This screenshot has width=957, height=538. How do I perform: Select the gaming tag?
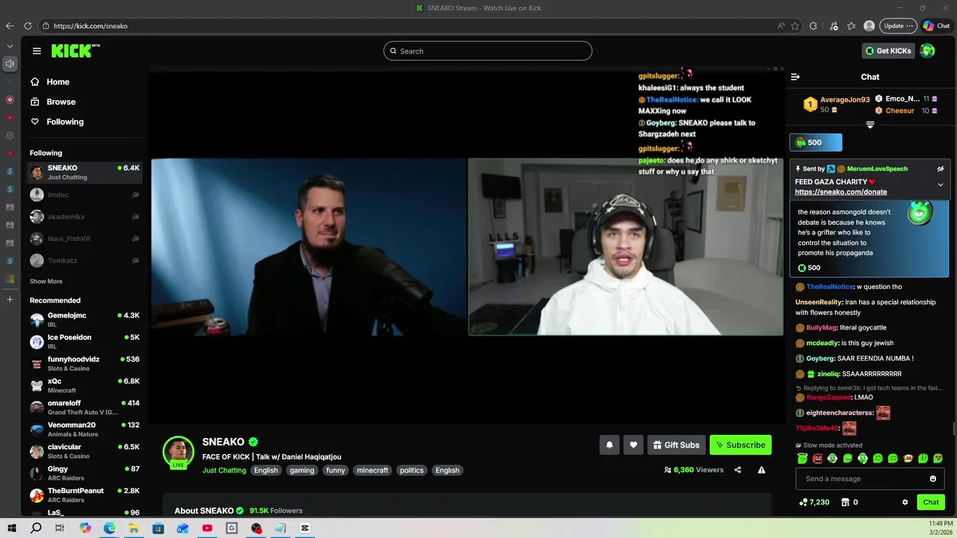pyautogui.click(x=302, y=470)
